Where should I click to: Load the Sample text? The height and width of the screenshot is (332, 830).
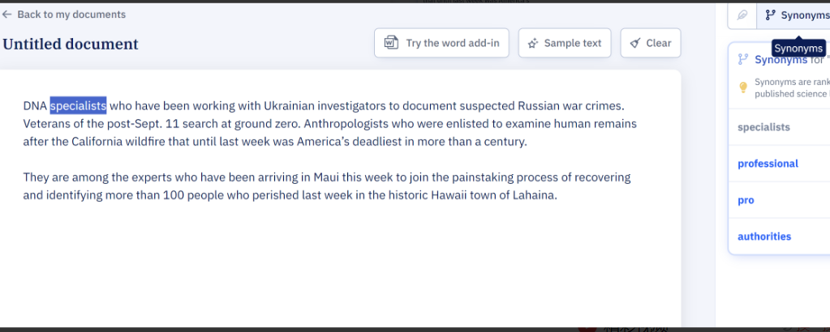click(x=564, y=43)
